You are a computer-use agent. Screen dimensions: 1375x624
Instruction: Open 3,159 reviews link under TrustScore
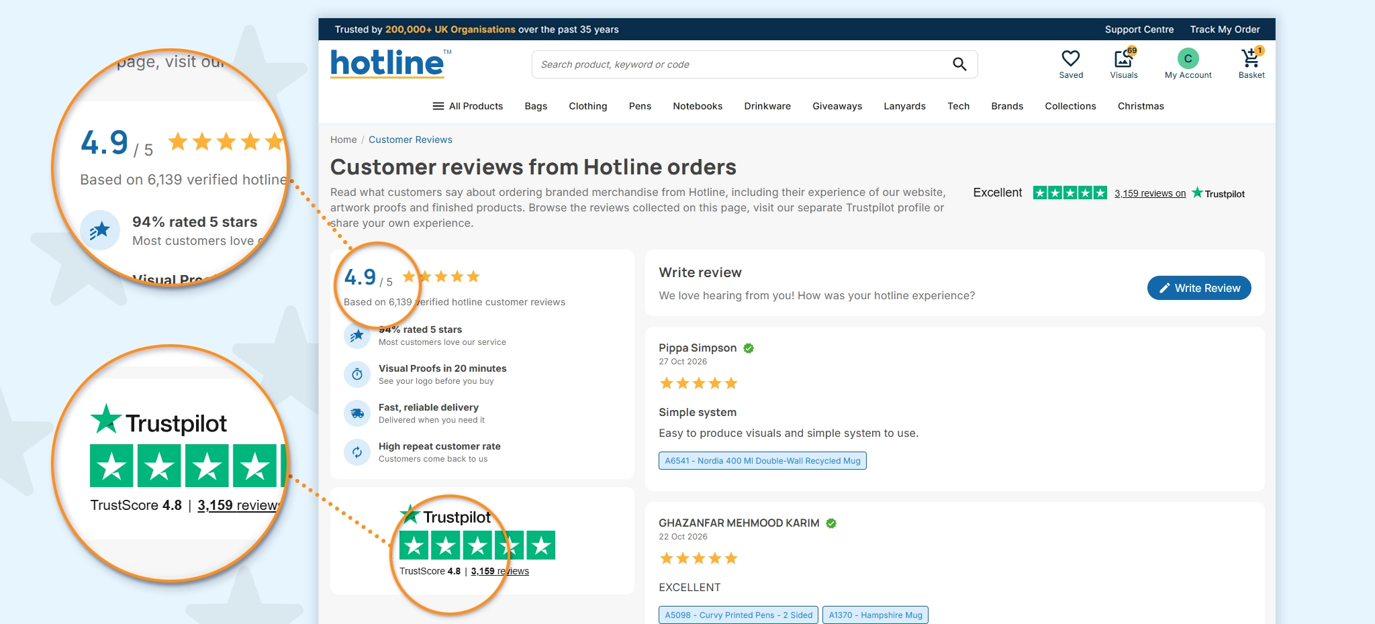(x=500, y=571)
